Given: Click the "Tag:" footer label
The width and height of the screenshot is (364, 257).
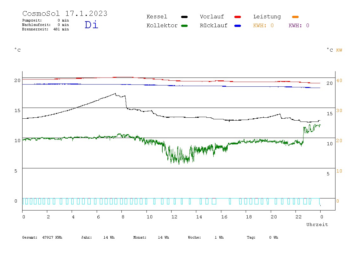Looking at the screenshot, I should pyautogui.click(x=251, y=237).
